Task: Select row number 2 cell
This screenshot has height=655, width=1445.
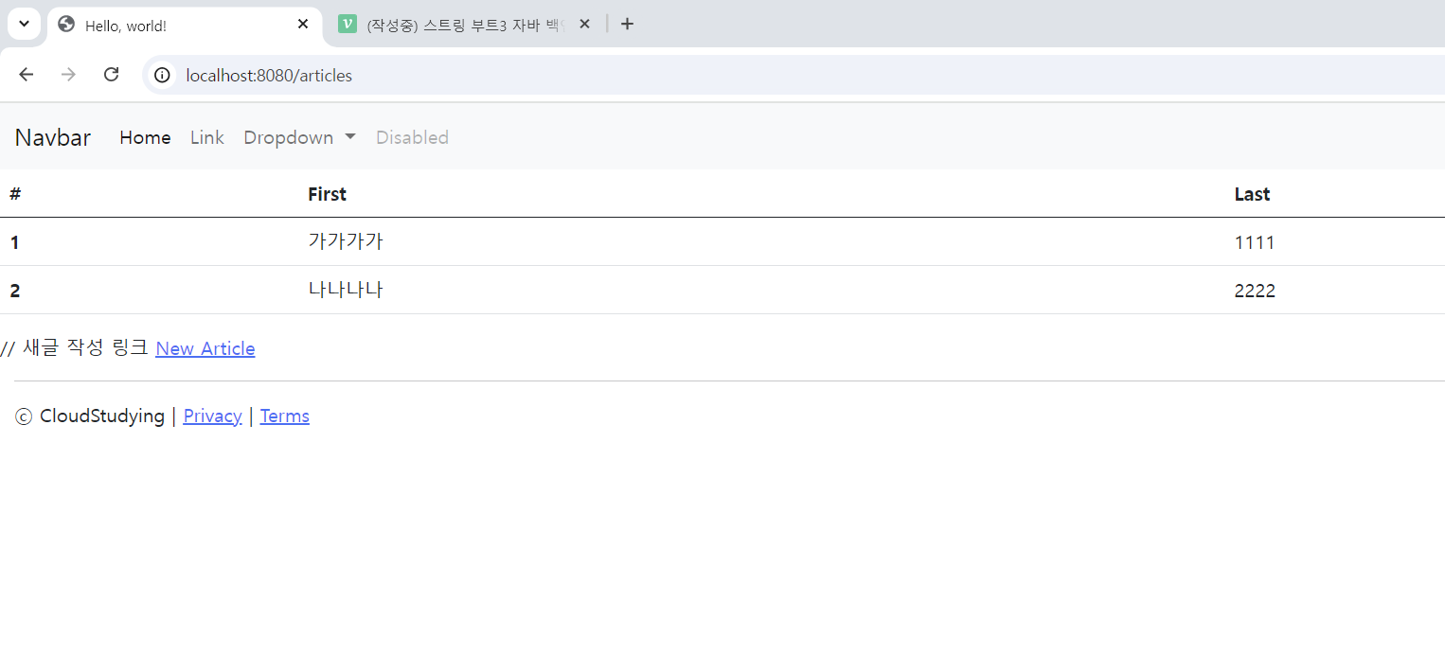Action: coord(14,291)
